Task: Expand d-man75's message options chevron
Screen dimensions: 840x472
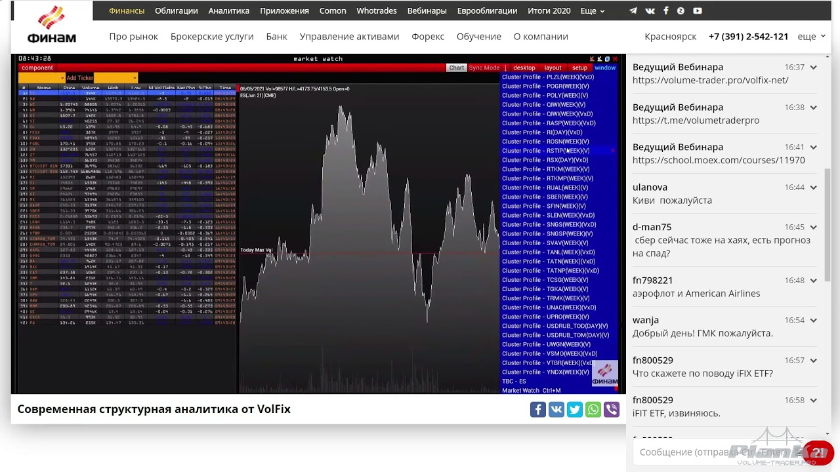Action: click(x=813, y=227)
